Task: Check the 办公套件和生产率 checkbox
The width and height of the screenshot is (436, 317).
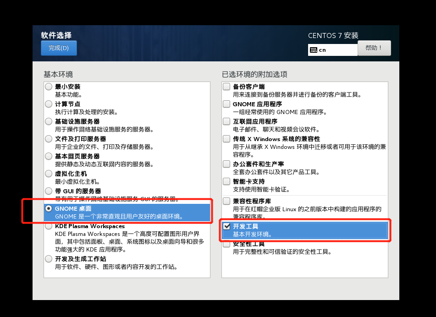Action: coord(226,164)
